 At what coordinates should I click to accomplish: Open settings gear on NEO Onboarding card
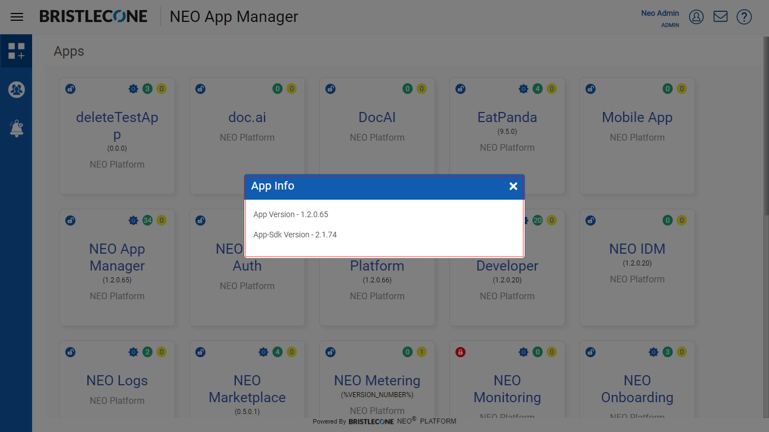pos(654,352)
